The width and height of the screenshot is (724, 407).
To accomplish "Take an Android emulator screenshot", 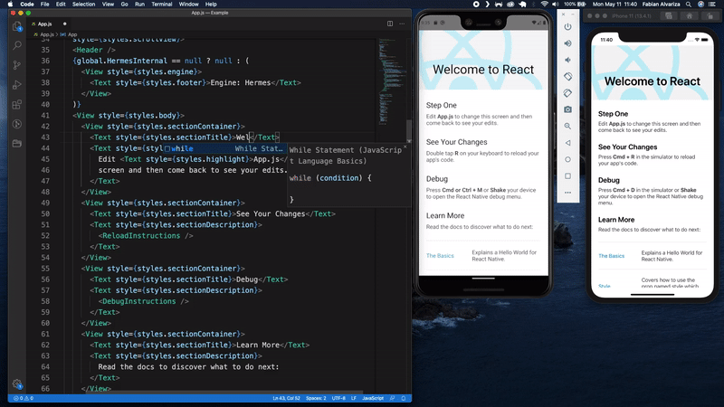I will click(568, 109).
